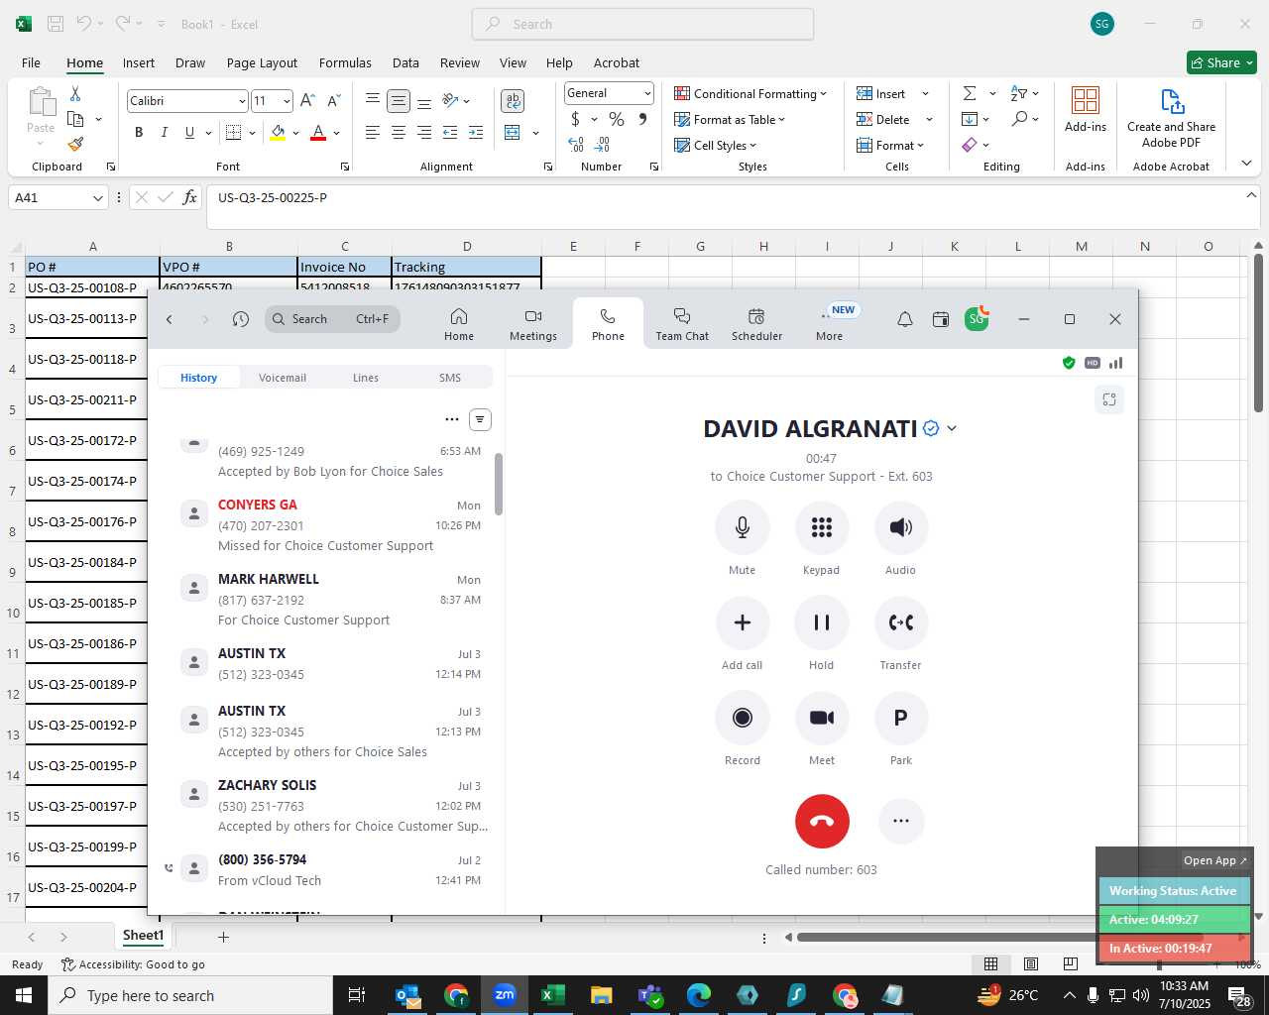Open Zoom notifications bell
Screen dimensions: 1269x1015
[x=905, y=319]
